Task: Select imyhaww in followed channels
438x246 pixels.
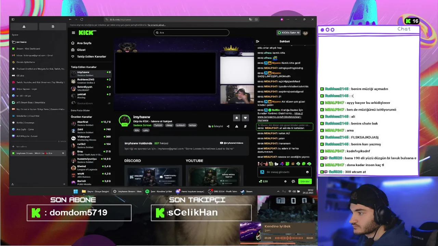Action: pos(91,73)
